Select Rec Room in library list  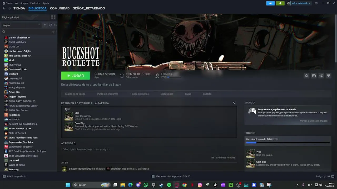14,115
